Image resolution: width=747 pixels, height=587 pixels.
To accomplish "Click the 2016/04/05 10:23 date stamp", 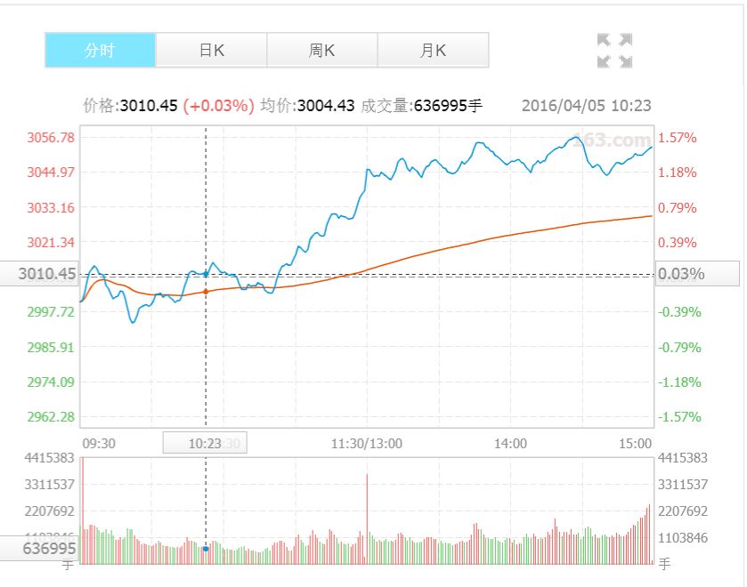I will (x=586, y=106).
